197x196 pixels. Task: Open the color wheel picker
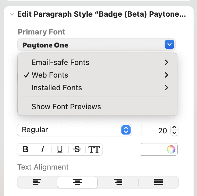171,149
